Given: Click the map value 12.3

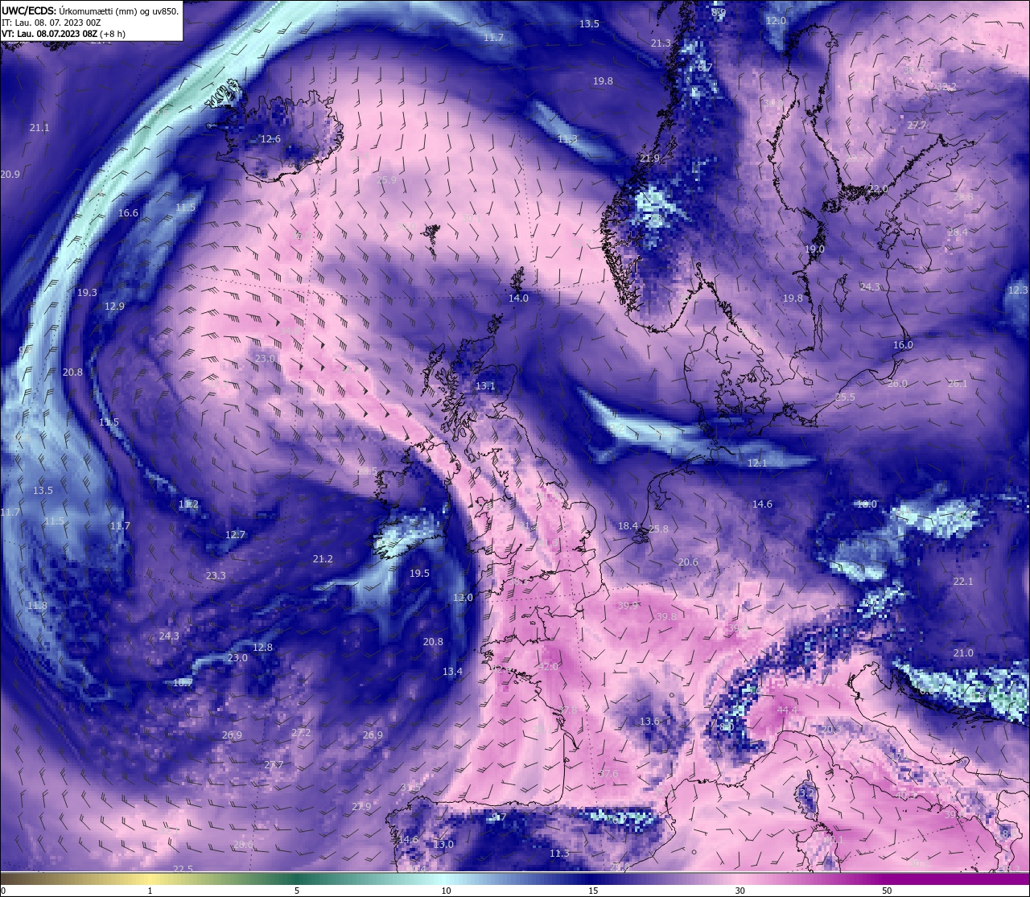Looking at the screenshot, I should (1018, 290).
